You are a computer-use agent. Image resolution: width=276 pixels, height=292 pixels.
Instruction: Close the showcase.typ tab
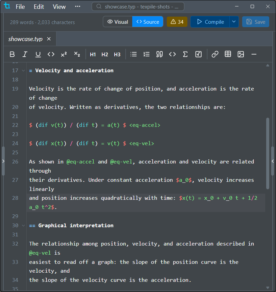click(49, 39)
